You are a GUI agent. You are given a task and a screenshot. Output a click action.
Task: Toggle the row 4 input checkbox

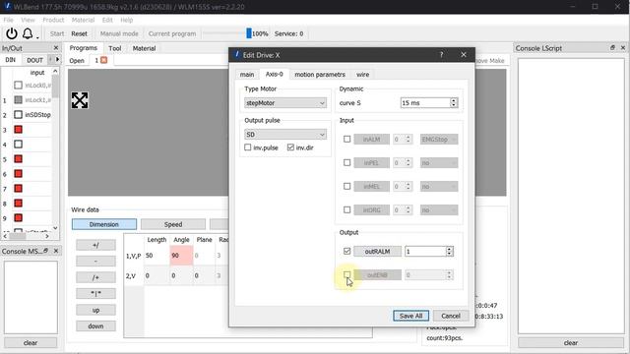[x=18, y=145]
